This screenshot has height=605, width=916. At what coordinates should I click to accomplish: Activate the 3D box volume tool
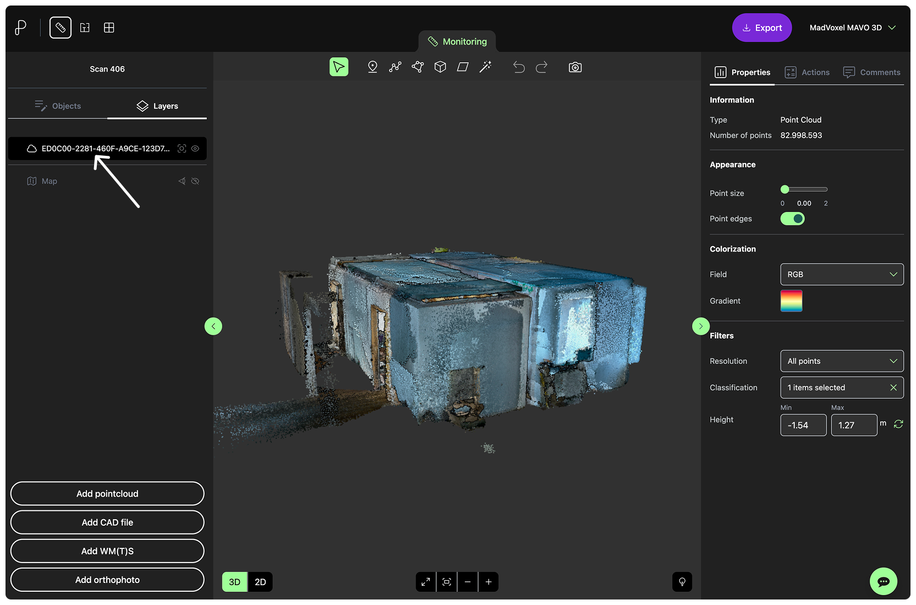(440, 67)
